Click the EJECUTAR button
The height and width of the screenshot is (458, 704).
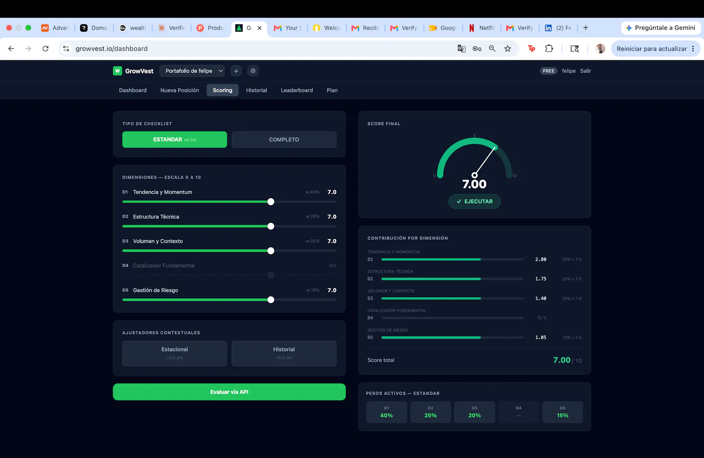point(474,202)
